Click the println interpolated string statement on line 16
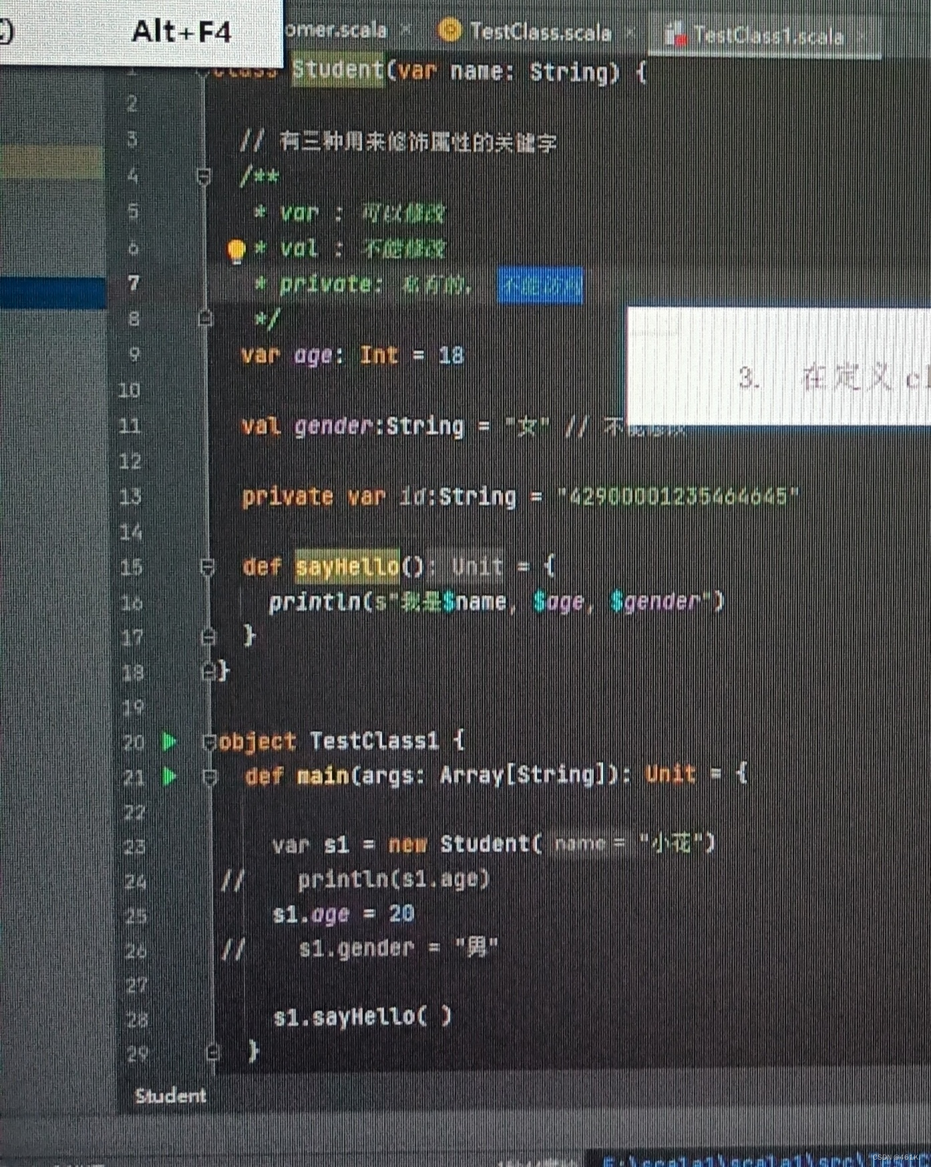Viewport: 931px width, 1167px height. coord(496,602)
